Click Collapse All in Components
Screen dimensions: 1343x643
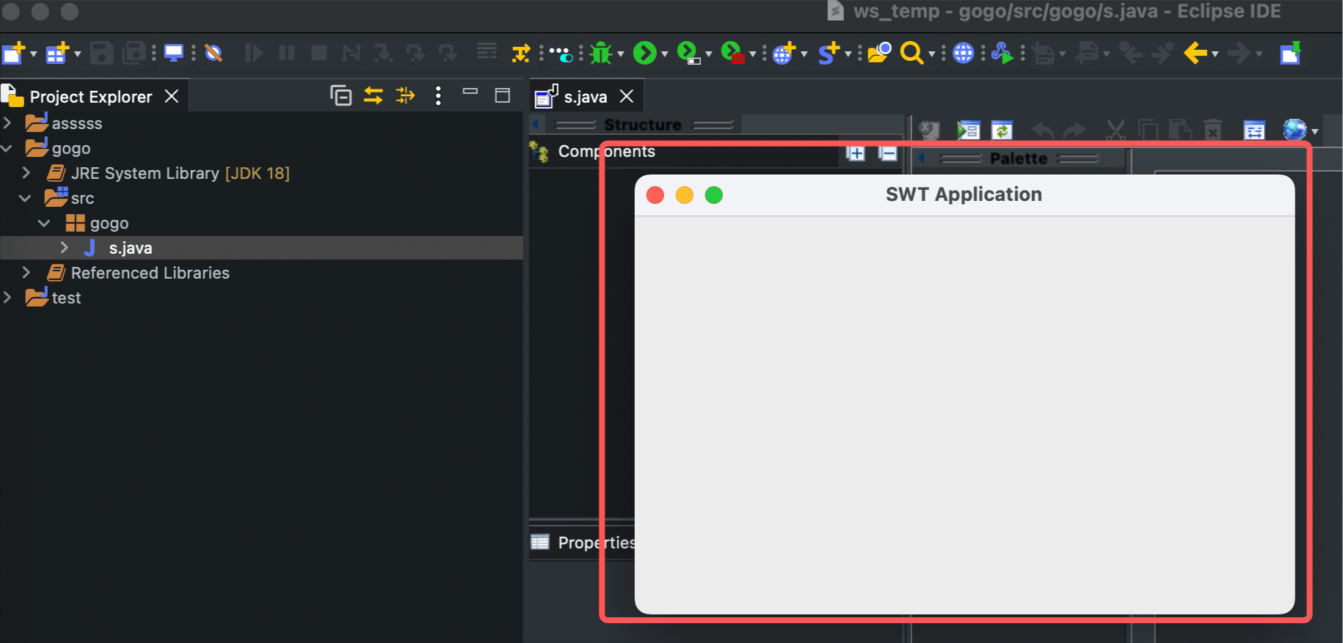(888, 153)
